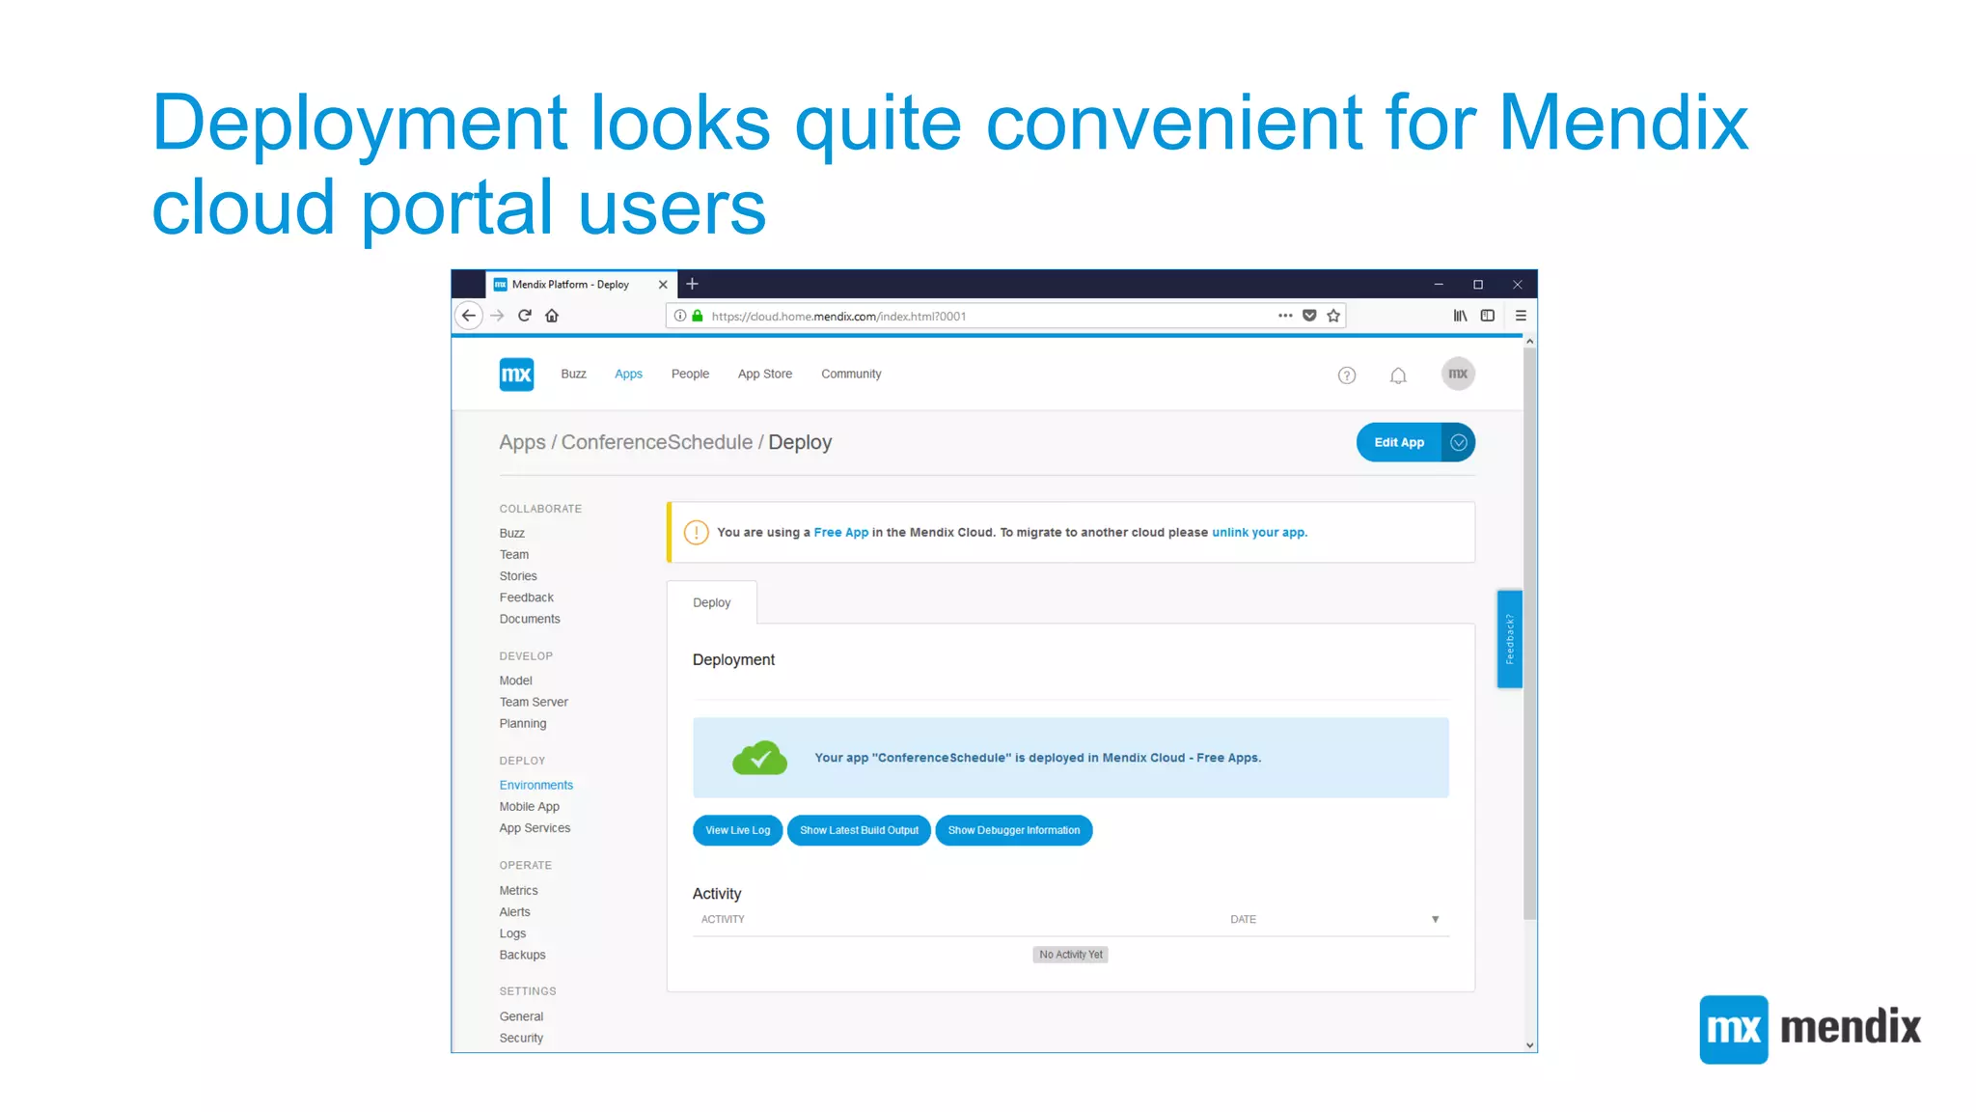Image resolution: width=1976 pixels, height=1112 pixels.
Task: Open Logs in the sidebar
Action: point(512,933)
